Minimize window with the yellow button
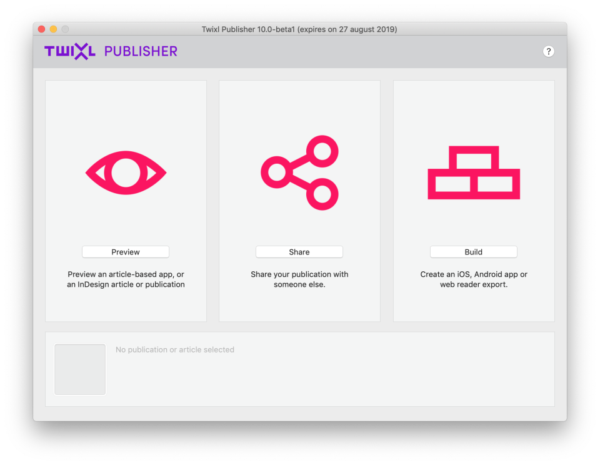Image resolution: width=600 pixels, height=465 pixels. (x=54, y=29)
